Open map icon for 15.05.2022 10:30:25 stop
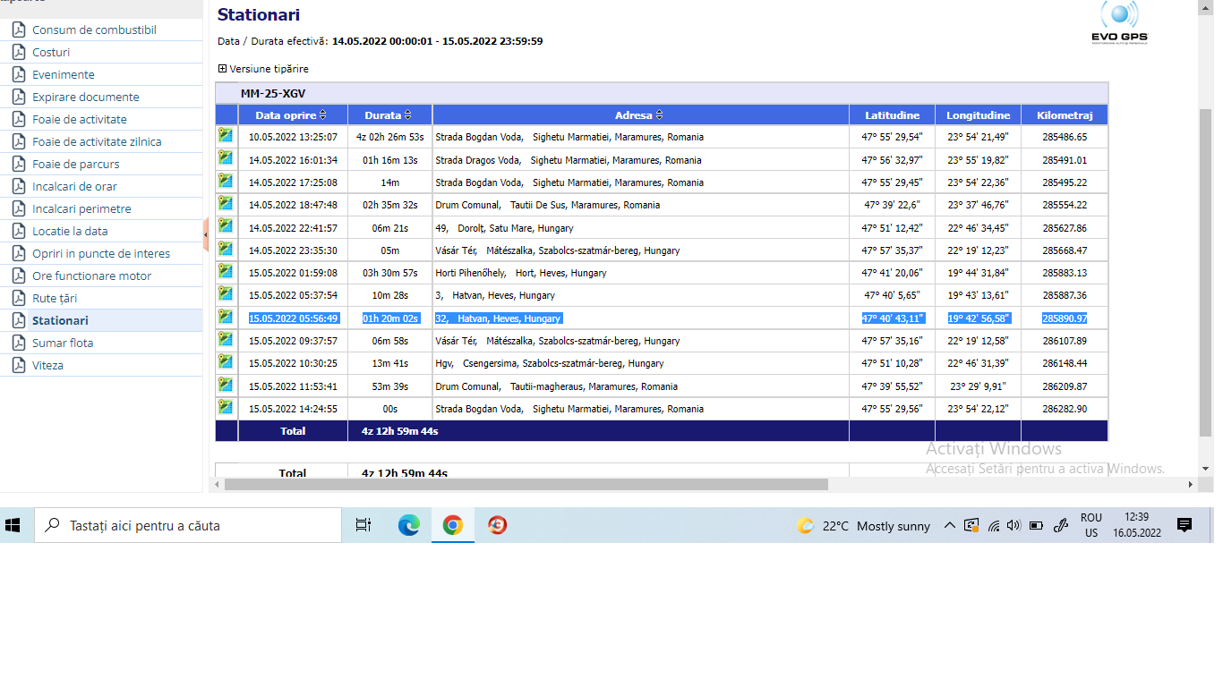The height and width of the screenshot is (687, 1223). coord(225,361)
